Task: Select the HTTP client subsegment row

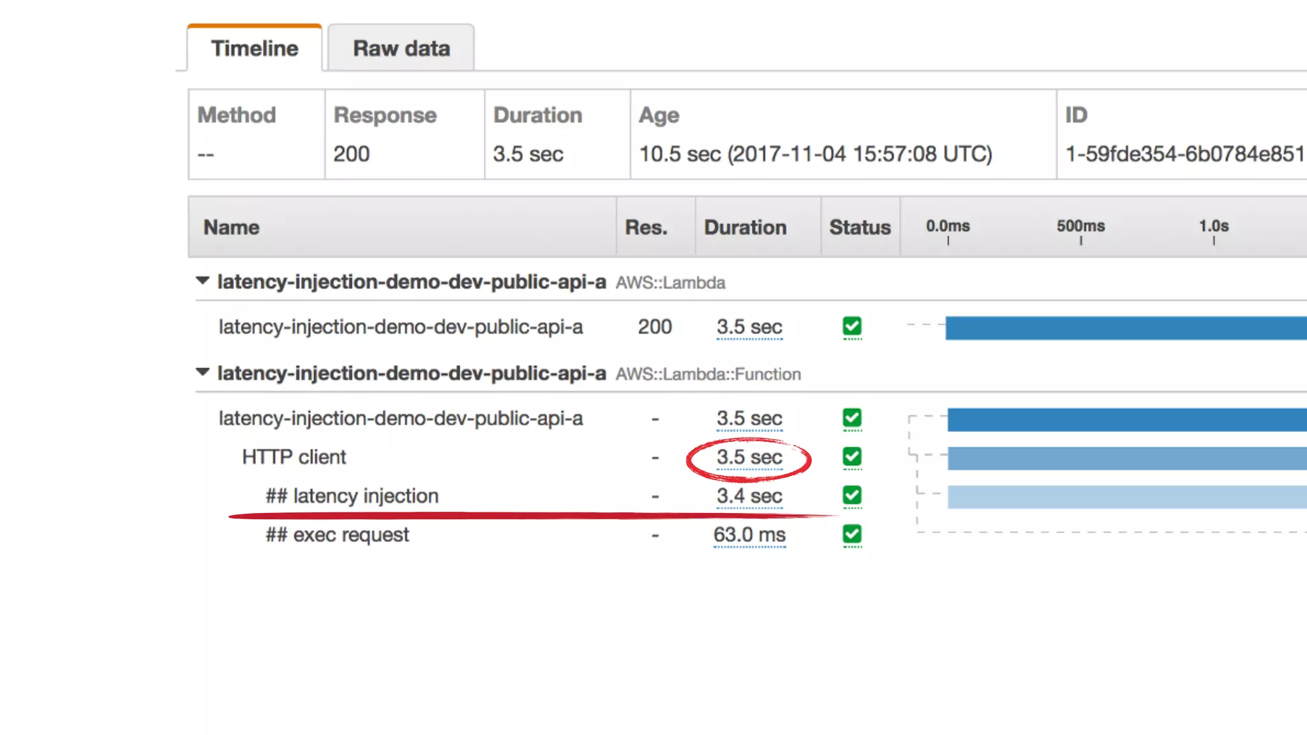Action: [294, 457]
